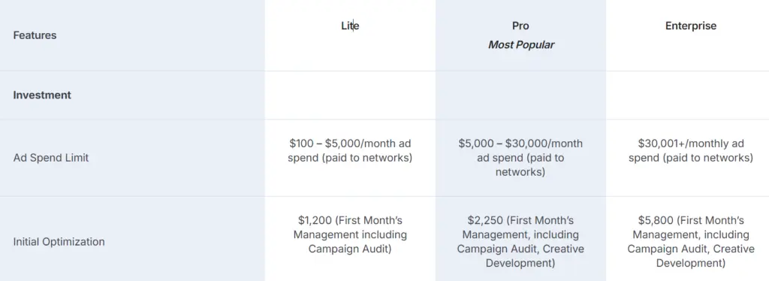This screenshot has height=281, width=769.
Task: Click the Features column header
Action: pyautogui.click(x=35, y=35)
